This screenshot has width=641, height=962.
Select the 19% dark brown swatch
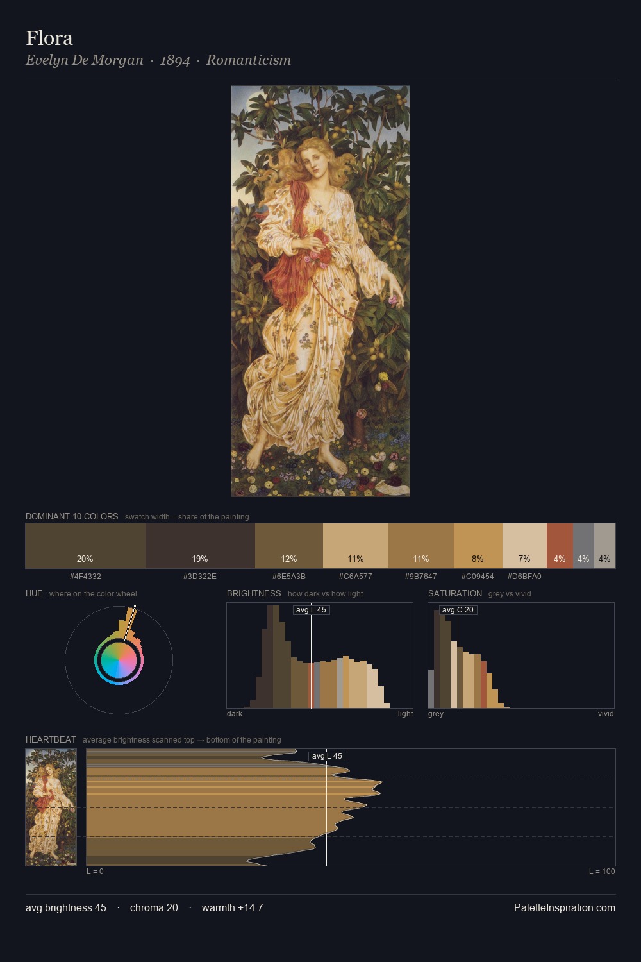pos(200,546)
